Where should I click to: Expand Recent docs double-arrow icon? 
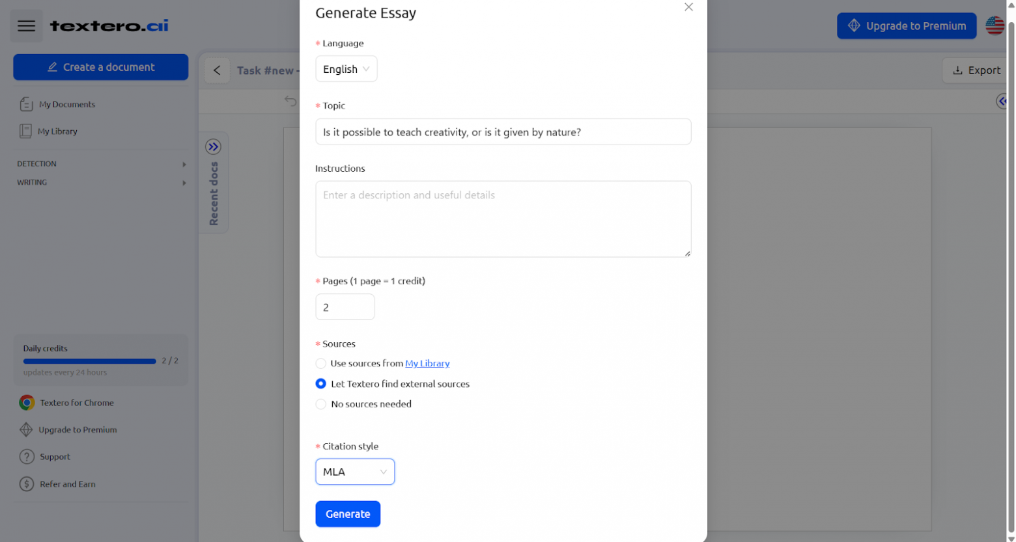[213, 146]
